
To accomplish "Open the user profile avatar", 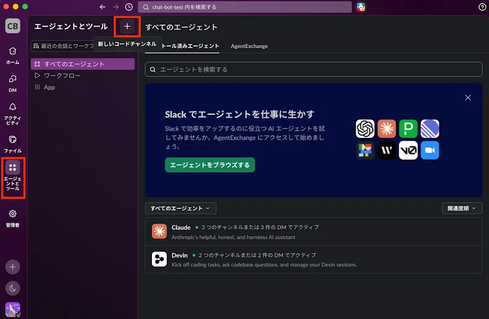I will [x=12, y=309].
